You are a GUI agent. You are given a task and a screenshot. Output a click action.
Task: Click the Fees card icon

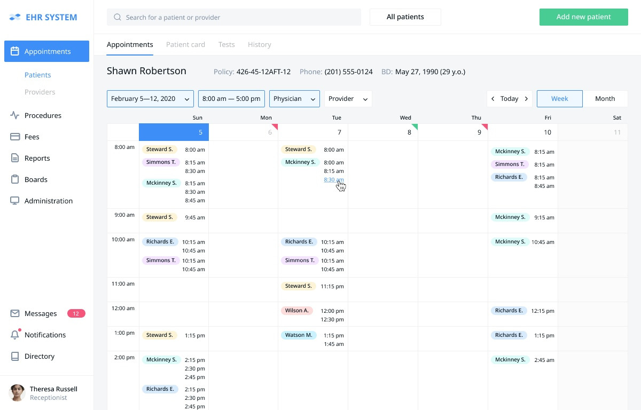point(15,137)
